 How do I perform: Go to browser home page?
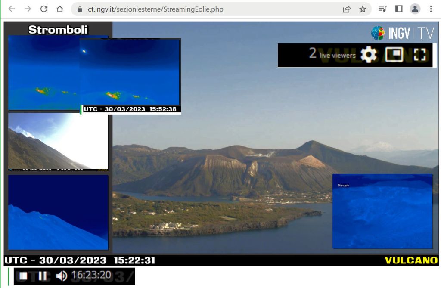coord(60,9)
